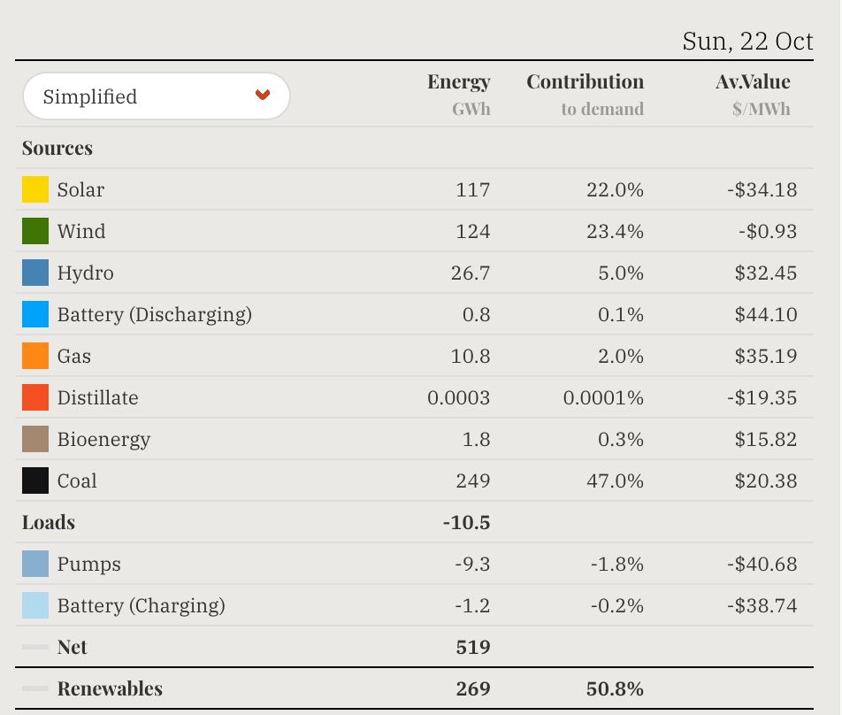
Task: Toggle the Hydro blue color swatch
Action: (x=35, y=273)
